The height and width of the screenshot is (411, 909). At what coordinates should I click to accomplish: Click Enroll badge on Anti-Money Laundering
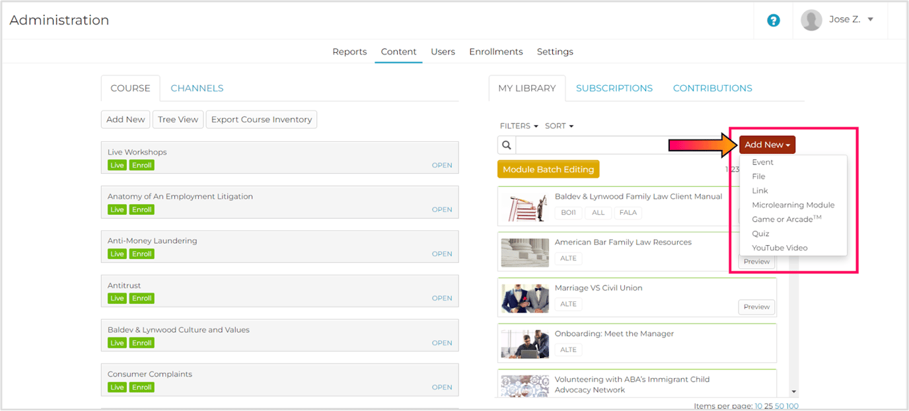141,254
